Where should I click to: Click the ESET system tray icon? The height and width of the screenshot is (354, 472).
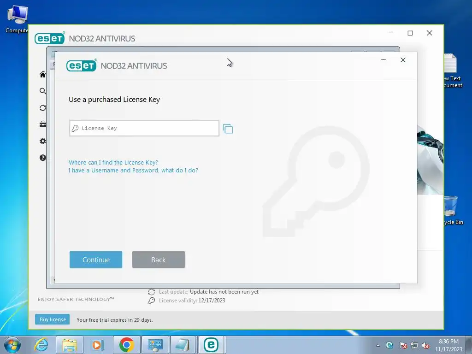point(389,345)
